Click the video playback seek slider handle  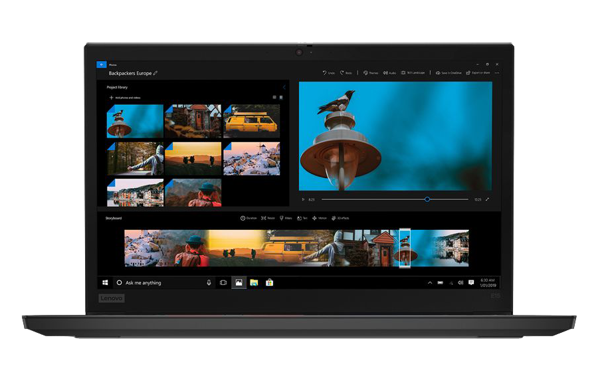point(427,199)
